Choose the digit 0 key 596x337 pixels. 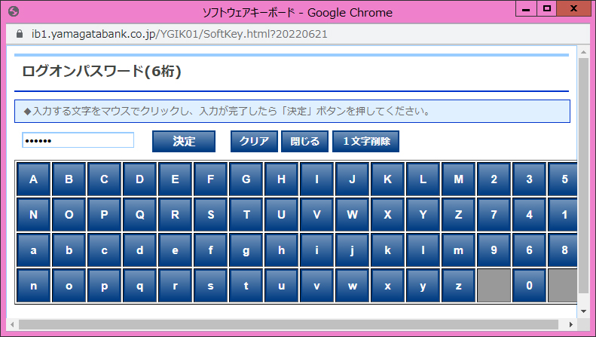529,286
